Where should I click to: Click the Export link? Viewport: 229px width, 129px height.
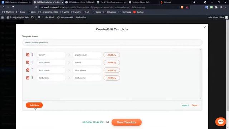[x=195, y=105]
